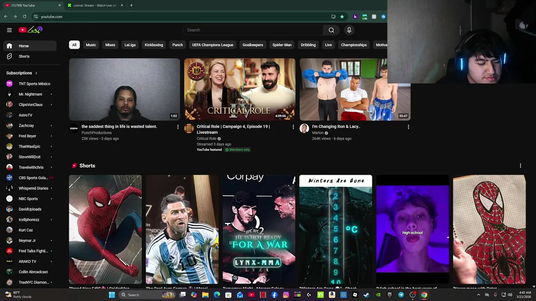The width and height of the screenshot is (536, 301).
Task: Select the Music filter chip
Action: pos(91,45)
